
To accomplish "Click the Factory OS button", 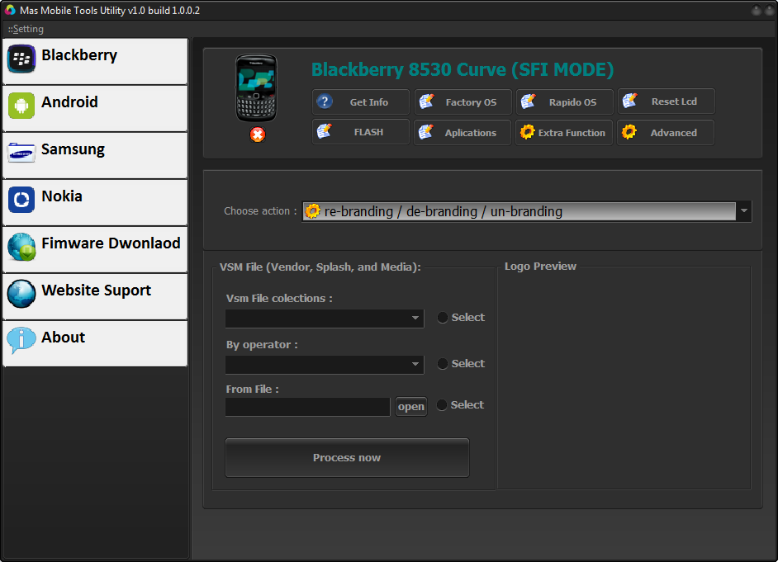I will tap(463, 102).
